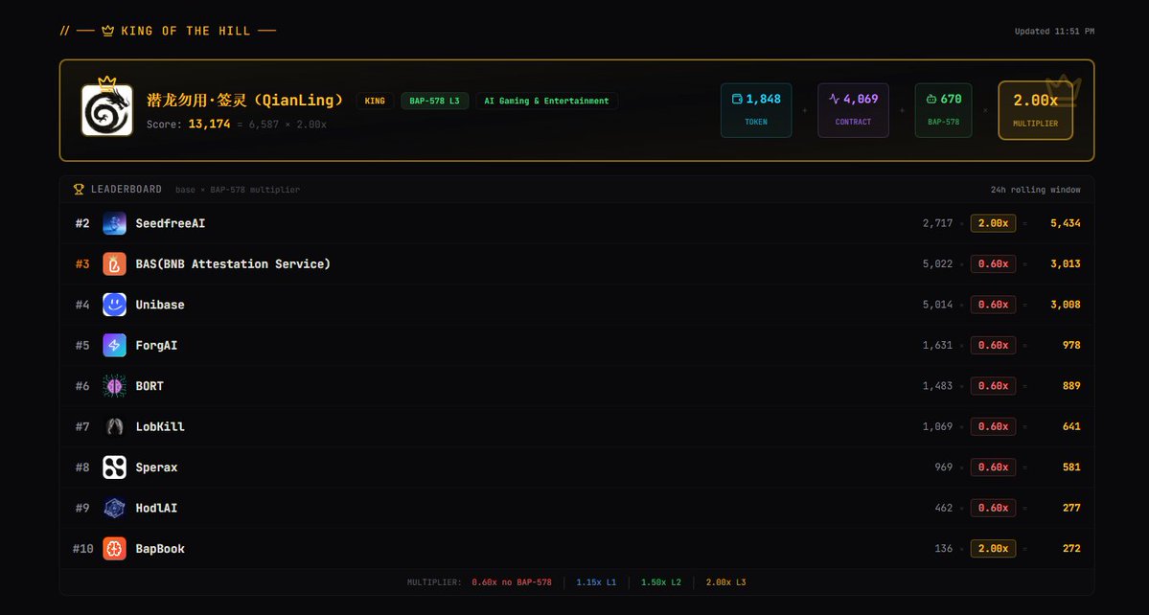Click the 1.50x L2 legend entry
This screenshot has width=1149, height=615.
661,582
